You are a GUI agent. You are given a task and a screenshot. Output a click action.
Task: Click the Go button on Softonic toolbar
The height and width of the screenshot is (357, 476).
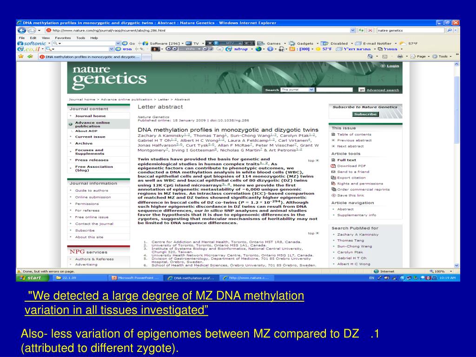pyautogui.click(x=128, y=43)
